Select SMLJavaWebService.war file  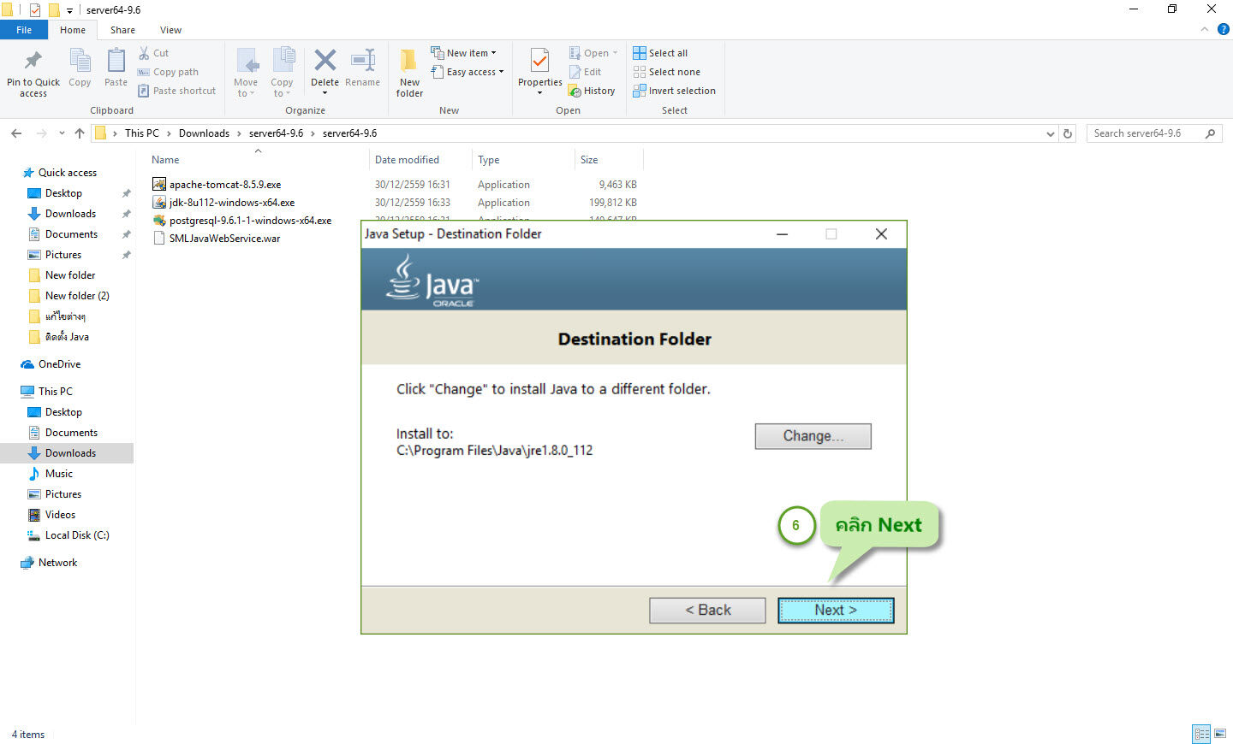(224, 239)
